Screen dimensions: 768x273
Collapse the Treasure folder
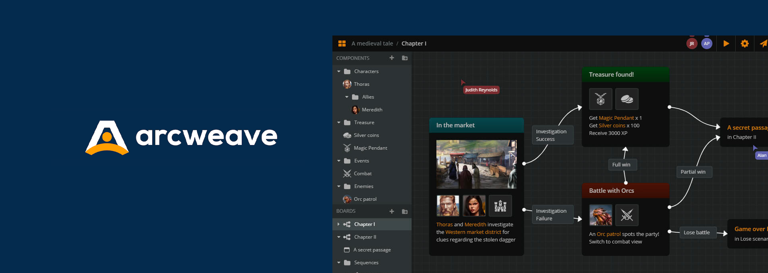pyautogui.click(x=339, y=123)
